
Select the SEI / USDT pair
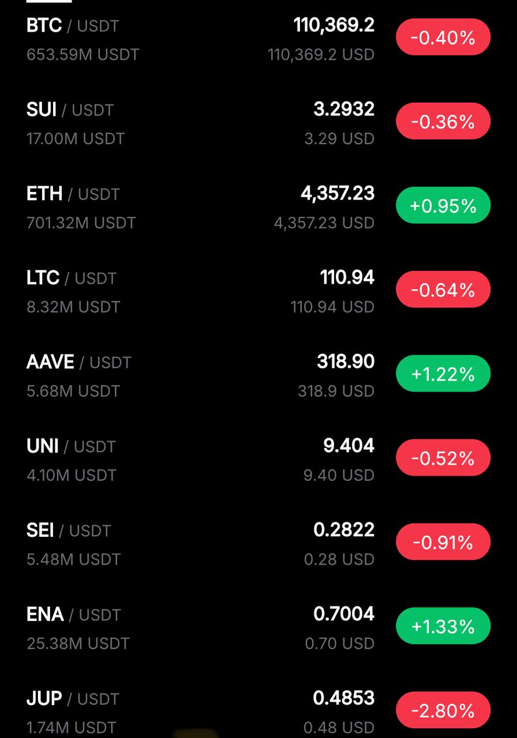click(258, 544)
